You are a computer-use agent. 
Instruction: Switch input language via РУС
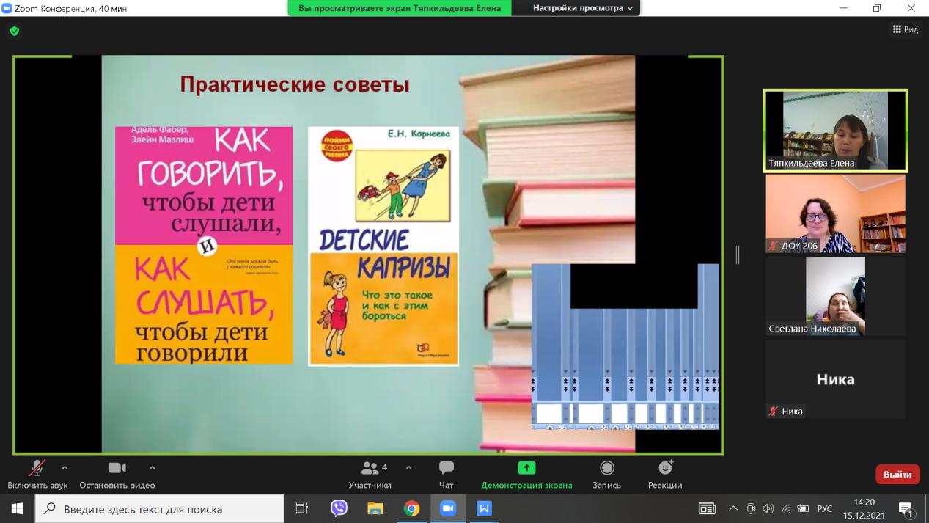point(825,508)
